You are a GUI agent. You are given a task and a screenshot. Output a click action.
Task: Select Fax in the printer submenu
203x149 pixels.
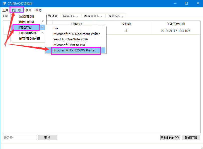(56, 28)
